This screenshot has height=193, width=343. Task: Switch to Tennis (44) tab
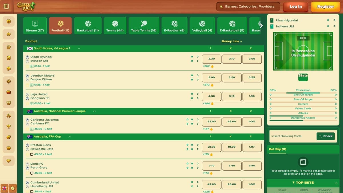(x=115, y=26)
